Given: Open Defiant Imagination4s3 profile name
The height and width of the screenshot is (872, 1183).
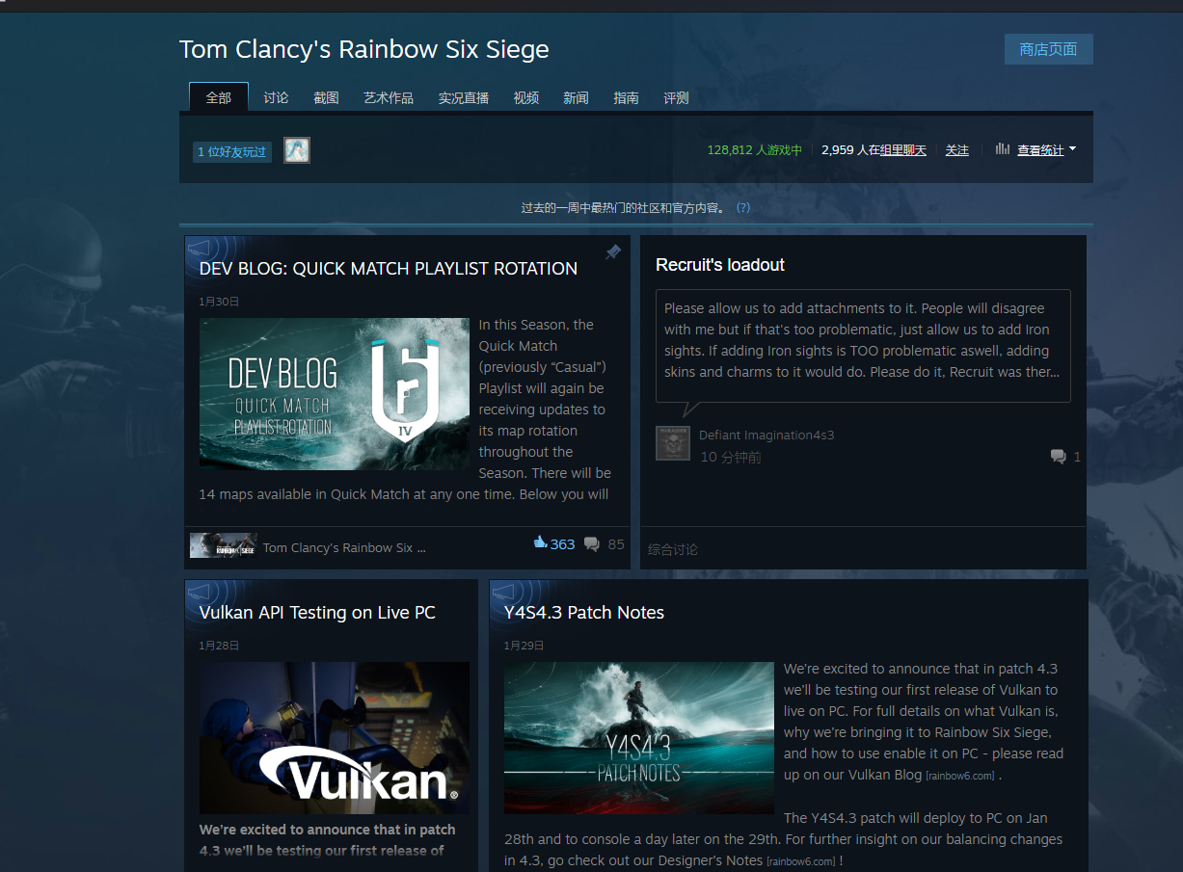Looking at the screenshot, I should pyautogui.click(x=766, y=435).
